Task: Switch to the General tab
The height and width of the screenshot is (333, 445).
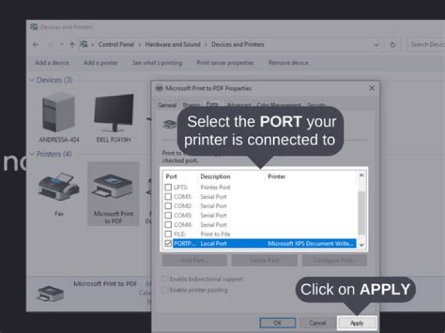Action: coord(167,106)
